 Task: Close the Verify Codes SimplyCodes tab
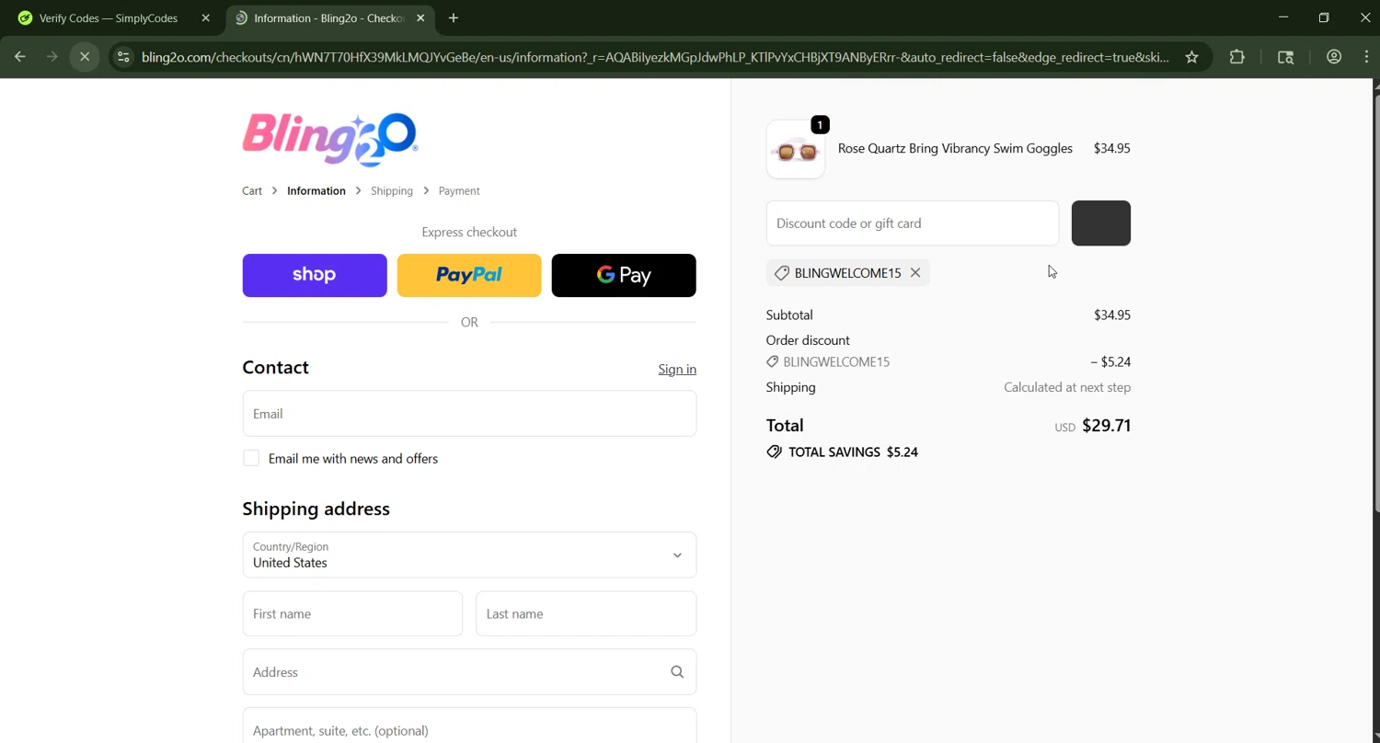pos(205,17)
